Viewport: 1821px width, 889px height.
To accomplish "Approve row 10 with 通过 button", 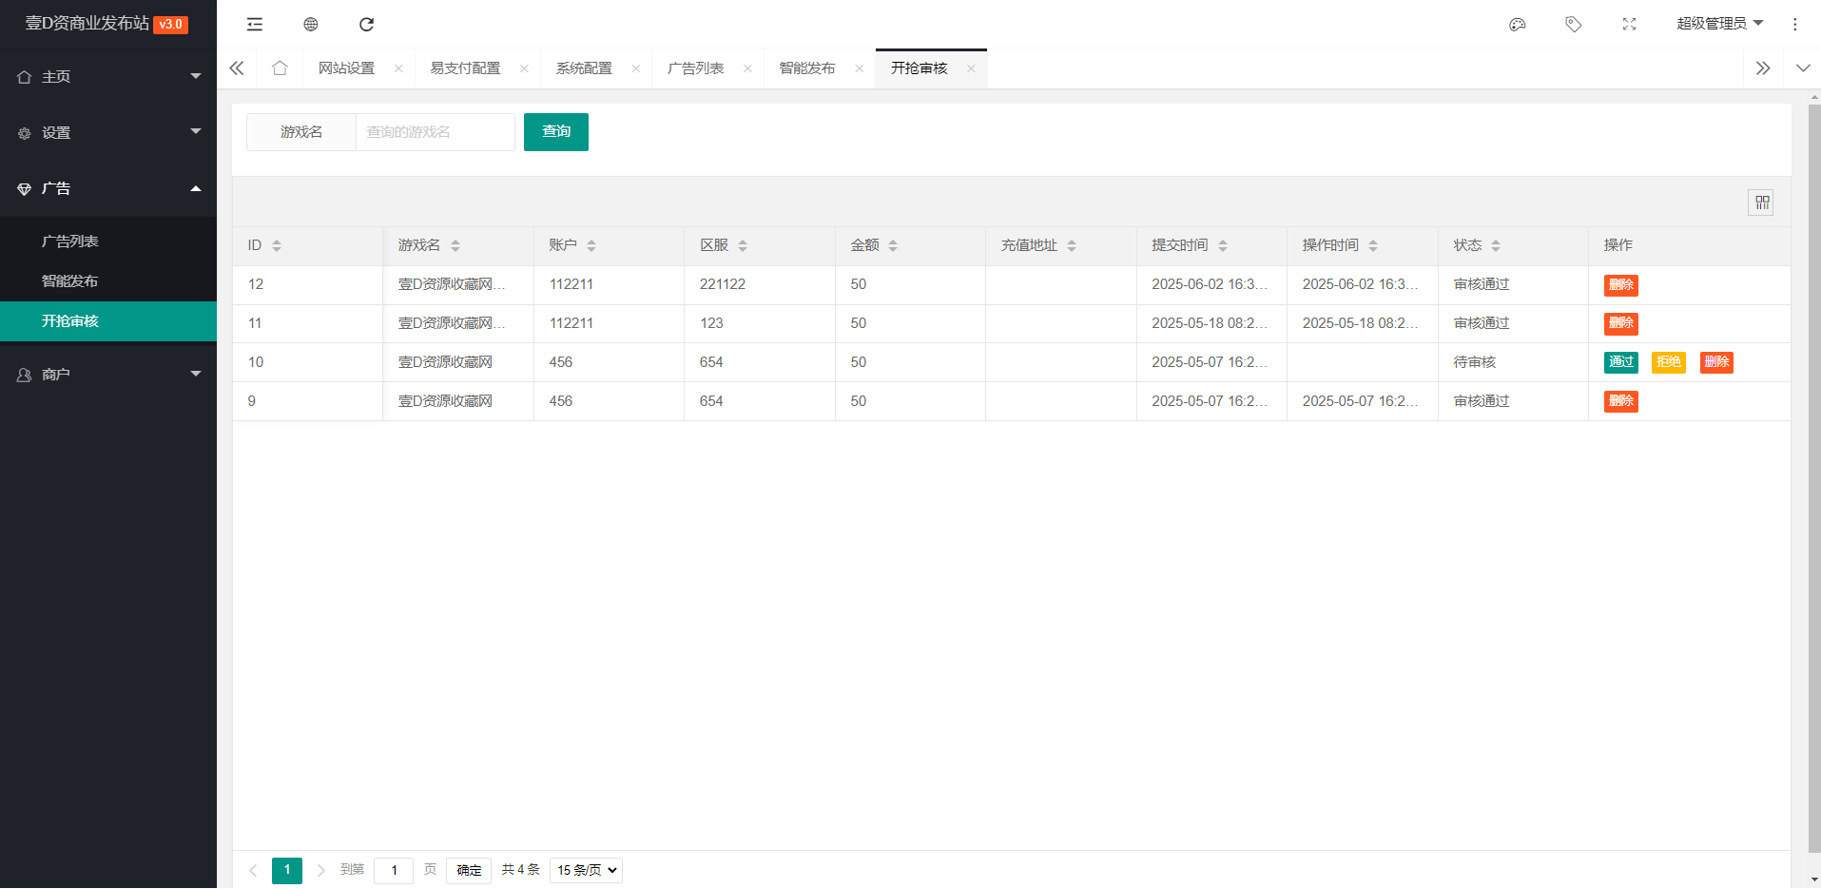I will tap(1621, 362).
